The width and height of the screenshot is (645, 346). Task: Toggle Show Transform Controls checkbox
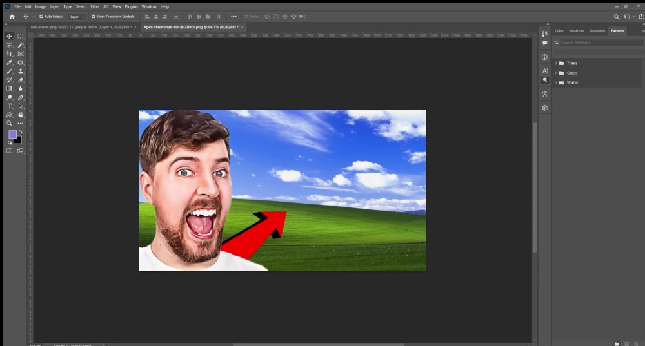[x=94, y=17]
